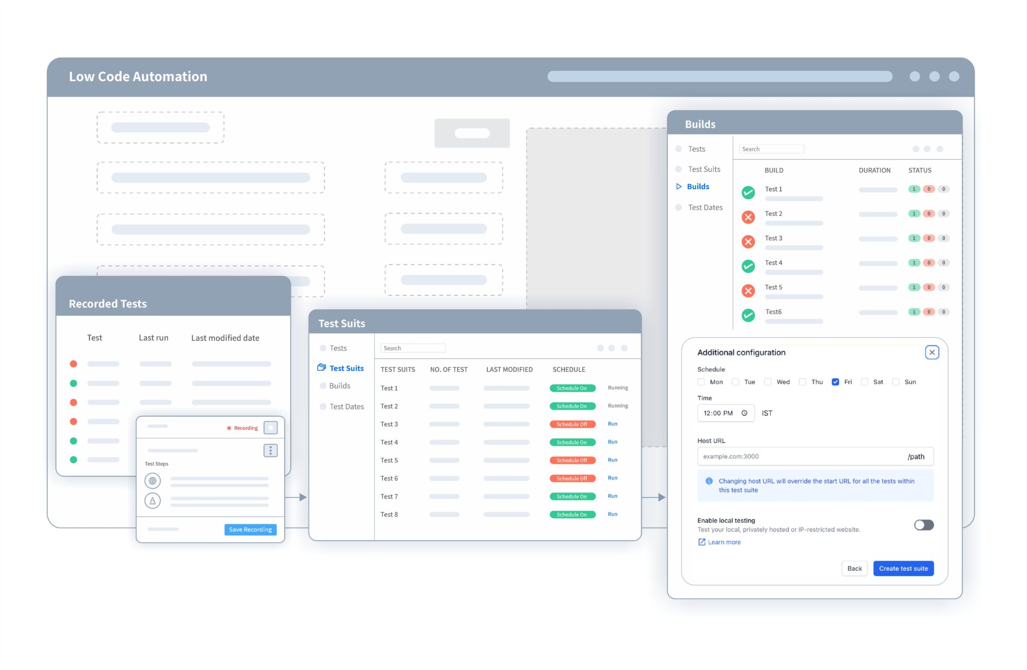
Task: Check the Mon schedule checkbox
Action: click(701, 382)
